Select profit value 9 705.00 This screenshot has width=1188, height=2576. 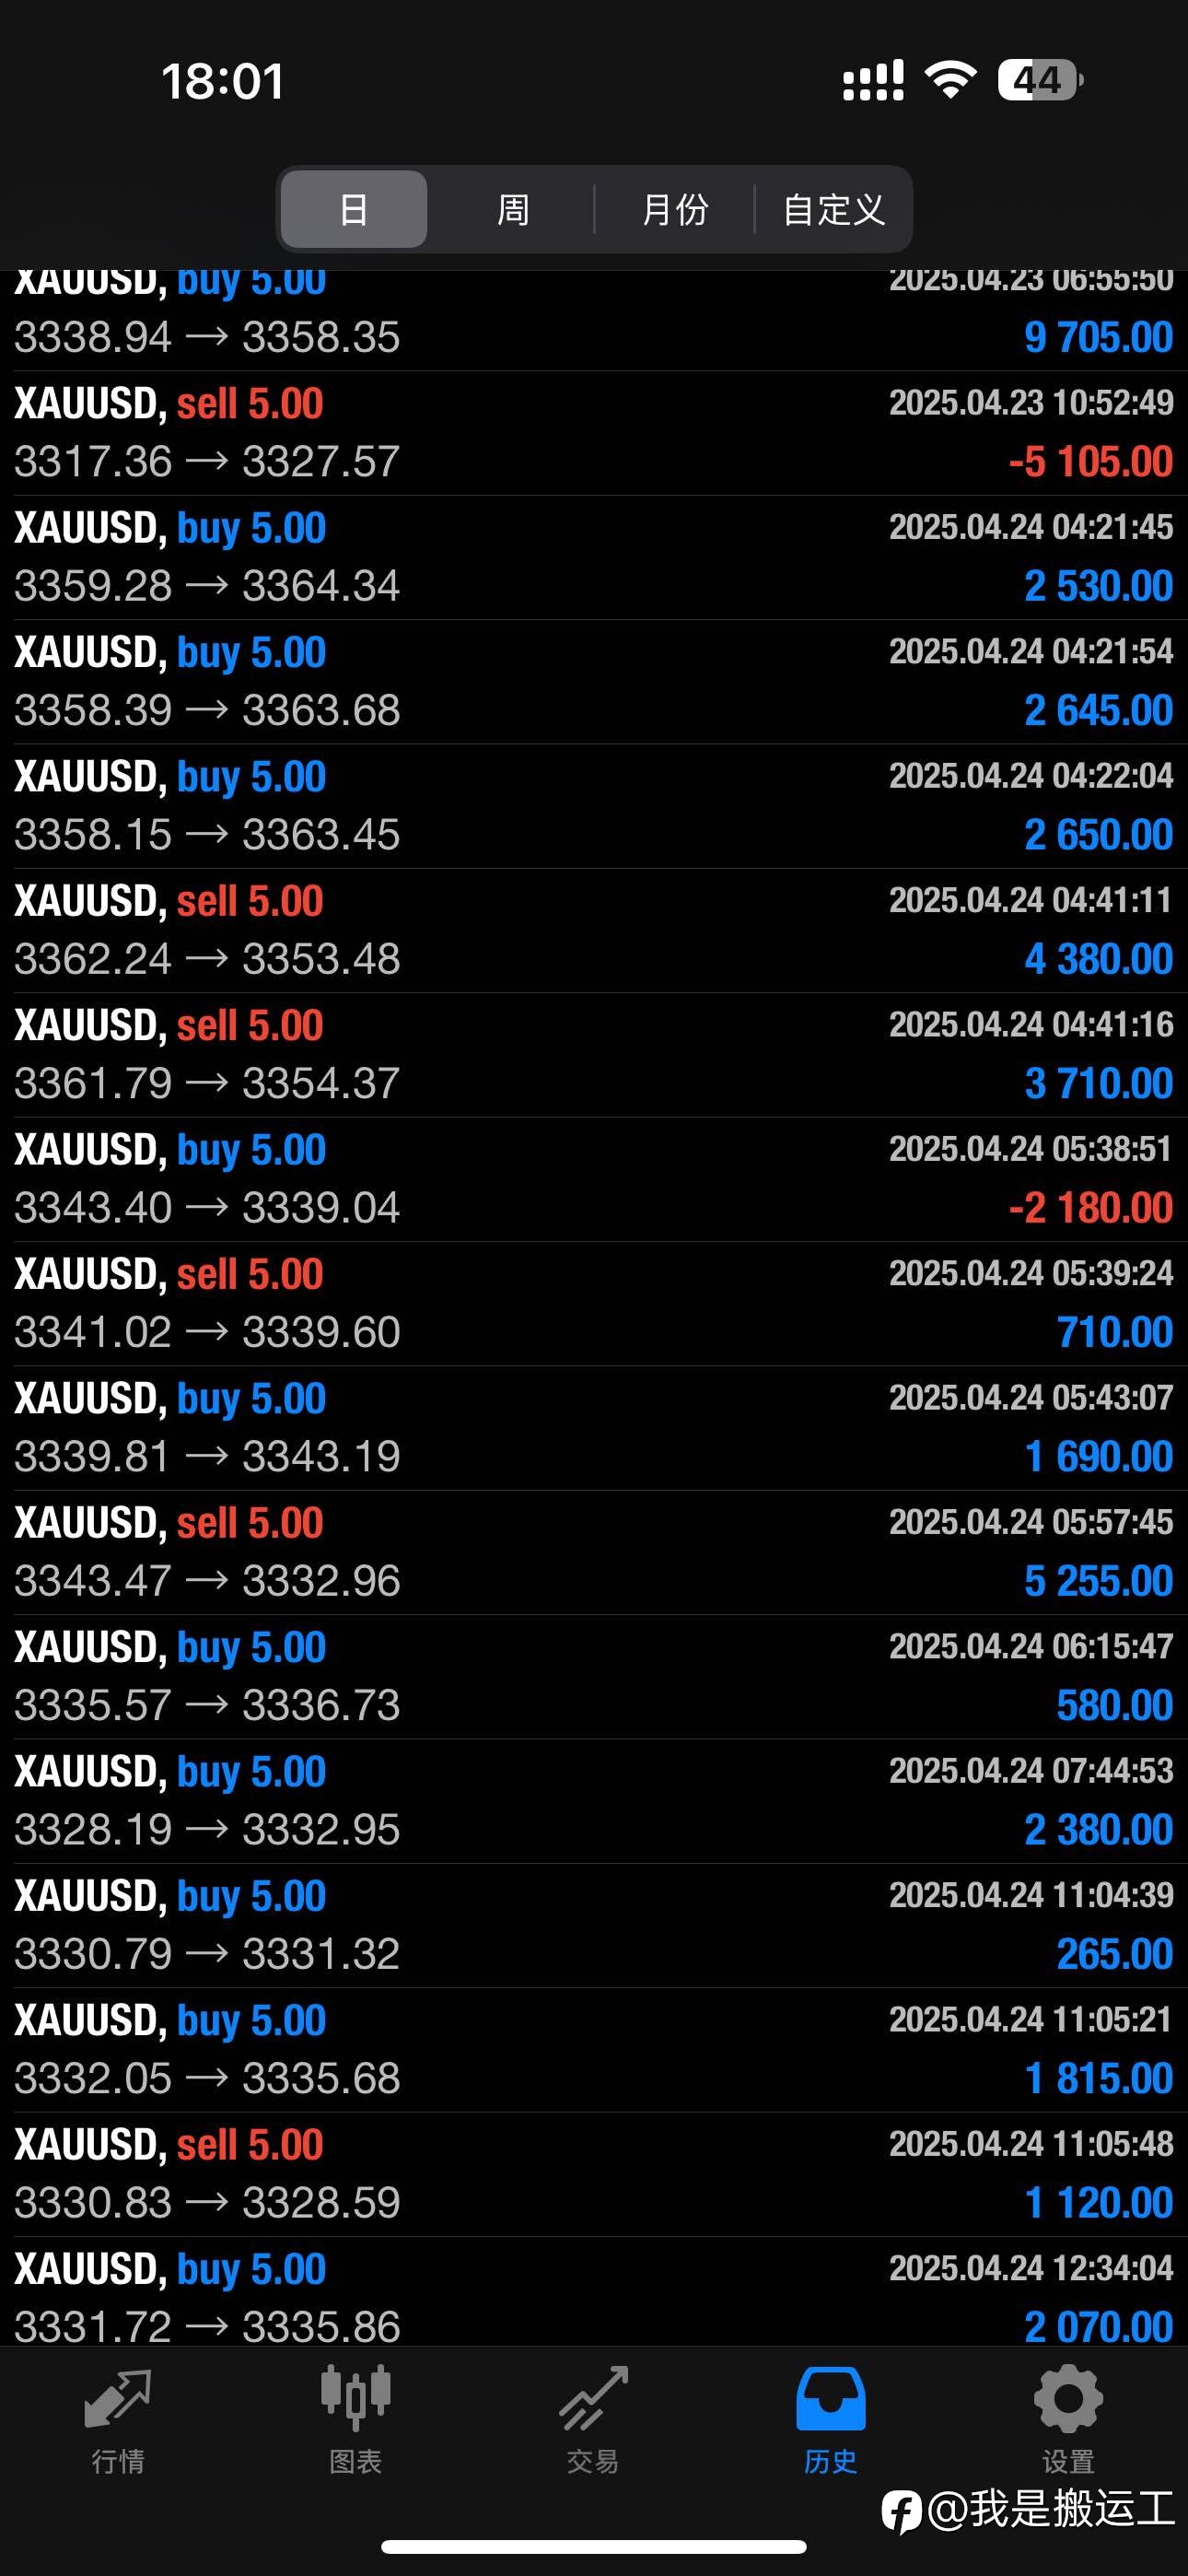coord(1098,338)
